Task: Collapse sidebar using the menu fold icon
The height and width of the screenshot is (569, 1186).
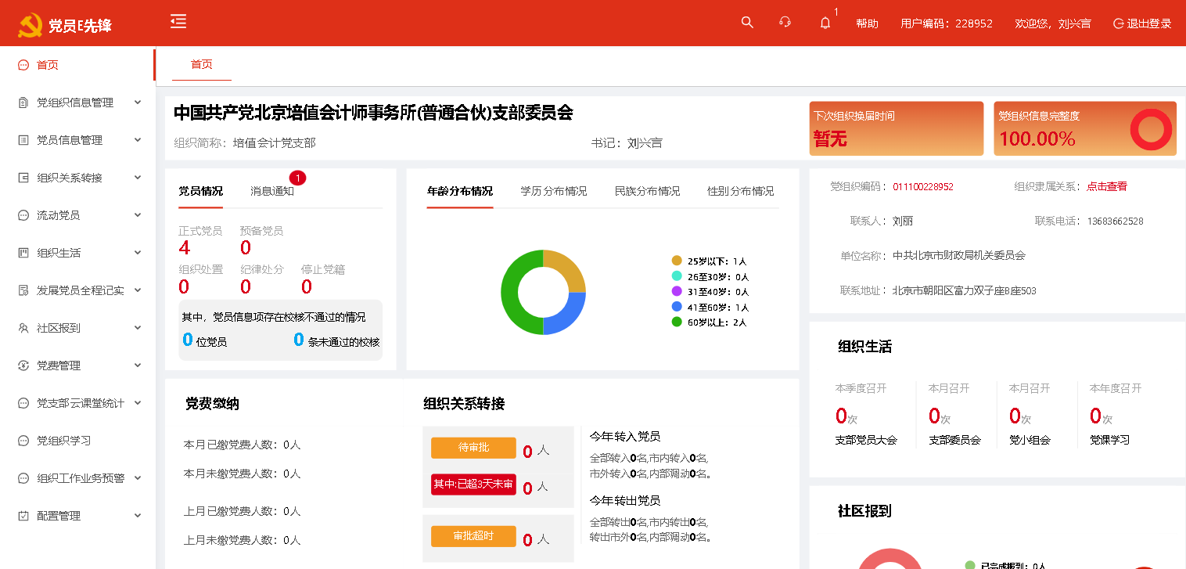Action: tap(178, 22)
